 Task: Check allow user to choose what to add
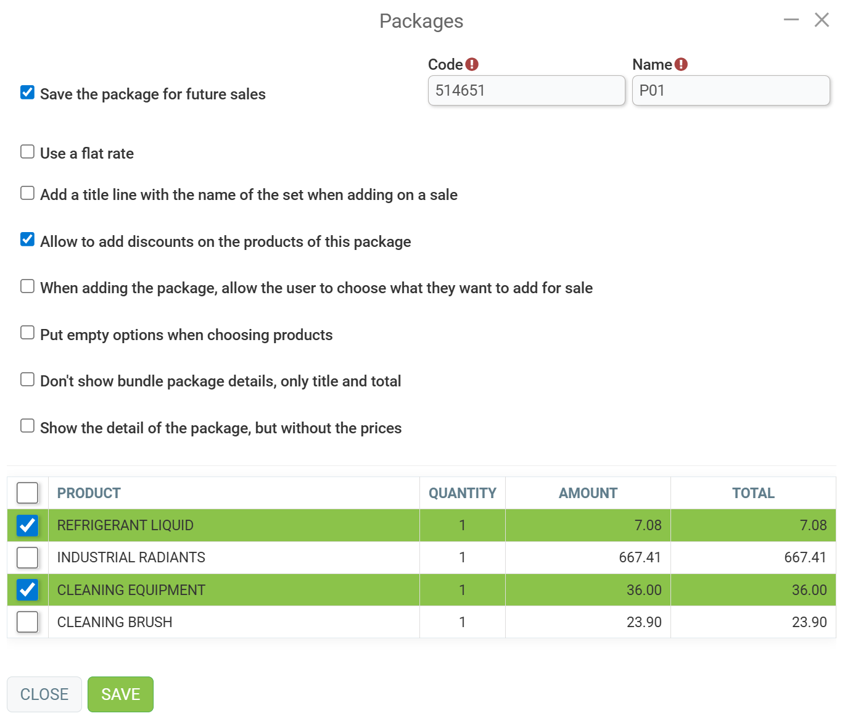coord(27,286)
